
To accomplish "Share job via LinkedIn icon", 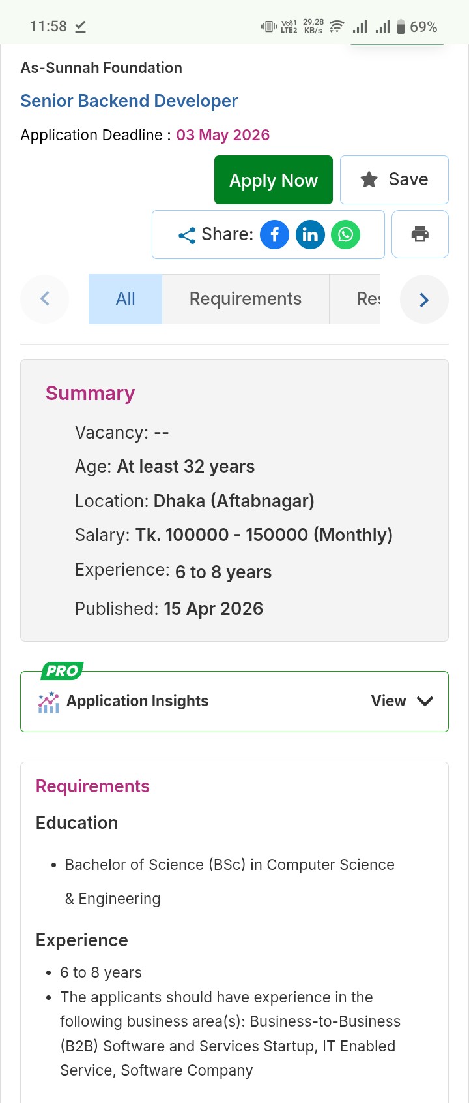I will [310, 234].
